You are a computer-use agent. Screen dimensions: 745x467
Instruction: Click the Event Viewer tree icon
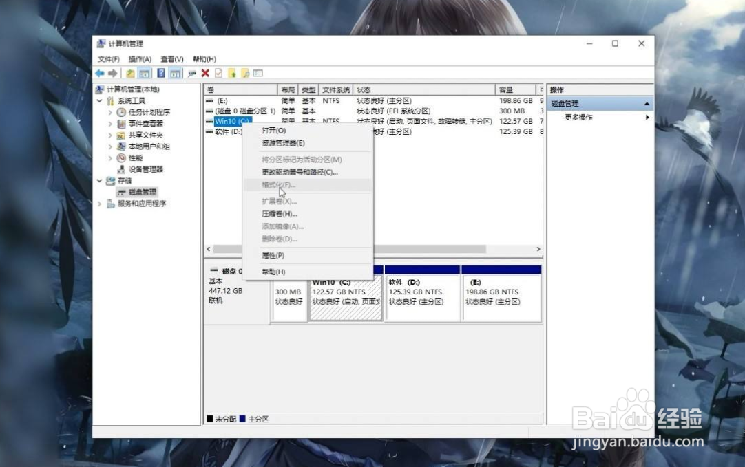(x=121, y=123)
